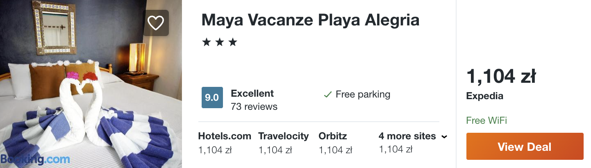Click the first star in the rating
591x168 pixels.
click(206, 42)
